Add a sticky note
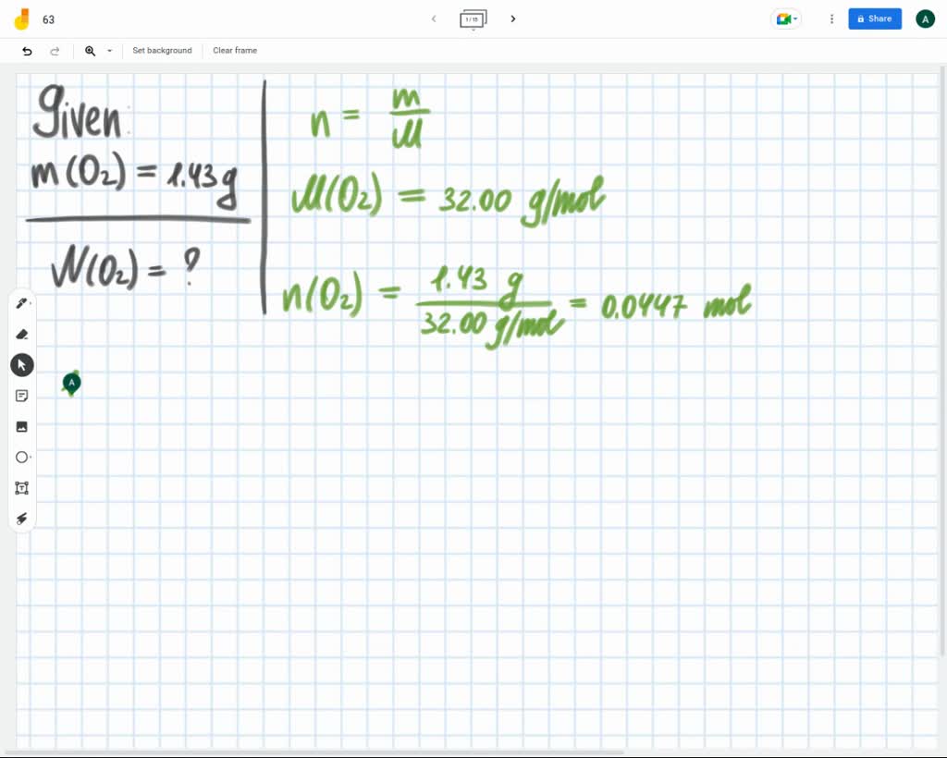This screenshot has width=947, height=758. [x=22, y=396]
